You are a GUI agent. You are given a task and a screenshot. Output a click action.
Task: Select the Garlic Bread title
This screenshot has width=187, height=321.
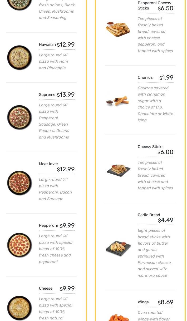[x=149, y=215]
